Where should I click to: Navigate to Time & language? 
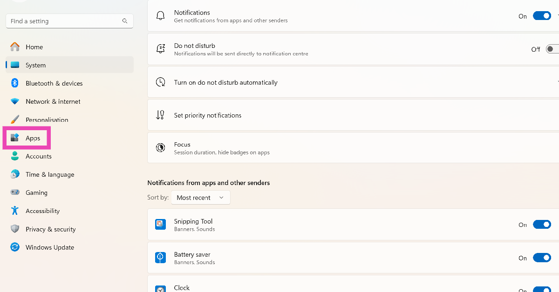click(x=49, y=174)
